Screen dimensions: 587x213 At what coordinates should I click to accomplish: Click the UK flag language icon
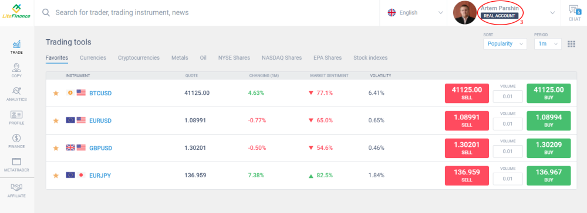point(392,13)
